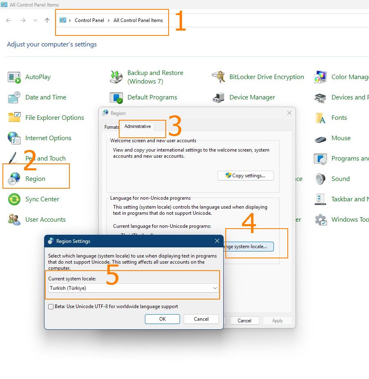This screenshot has width=369, height=379.
Task: Open the Default Programs icon
Action: tap(116, 97)
